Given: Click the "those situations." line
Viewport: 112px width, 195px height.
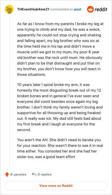Looking at the screenshot, I should tap(31, 74).
